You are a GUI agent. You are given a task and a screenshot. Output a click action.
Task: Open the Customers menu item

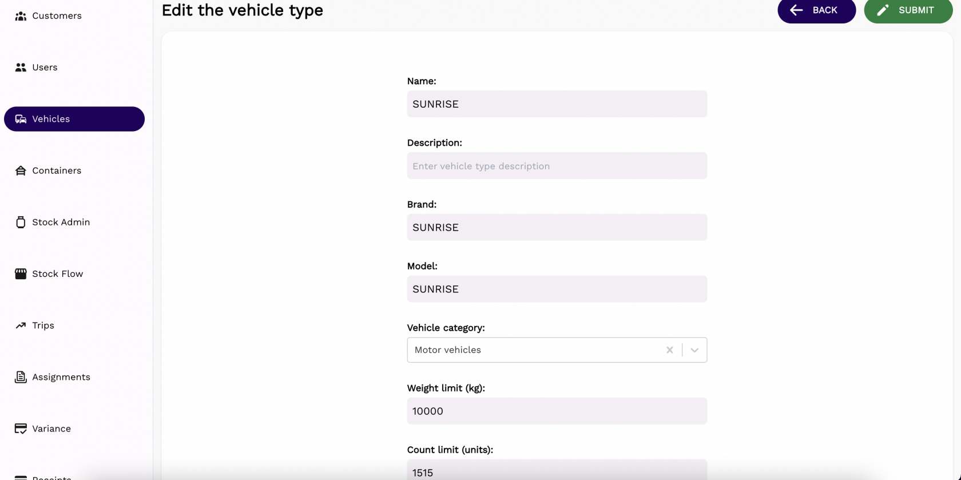pyautogui.click(x=74, y=16)
